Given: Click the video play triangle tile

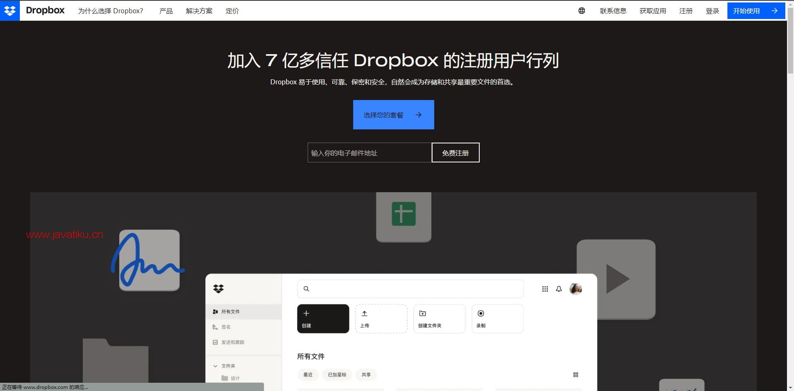Looking at the screenshot, I should tap(616, 279).
